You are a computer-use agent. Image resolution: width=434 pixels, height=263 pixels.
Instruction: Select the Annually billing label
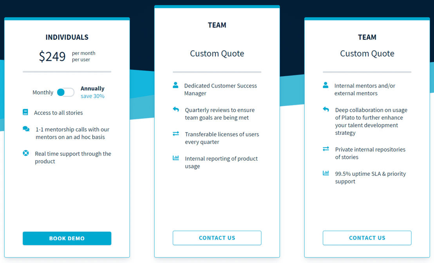(92, 88)
